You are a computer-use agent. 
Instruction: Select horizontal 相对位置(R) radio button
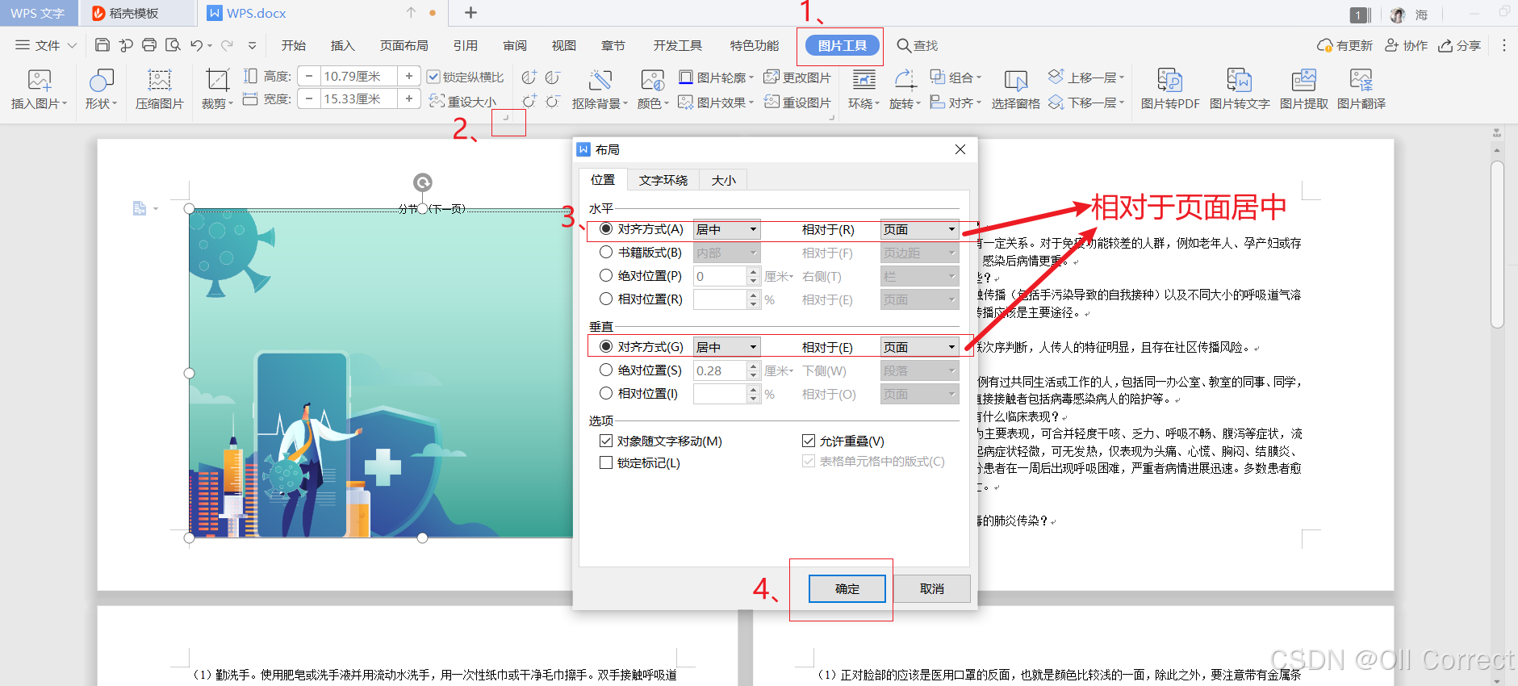pos(606,299)
